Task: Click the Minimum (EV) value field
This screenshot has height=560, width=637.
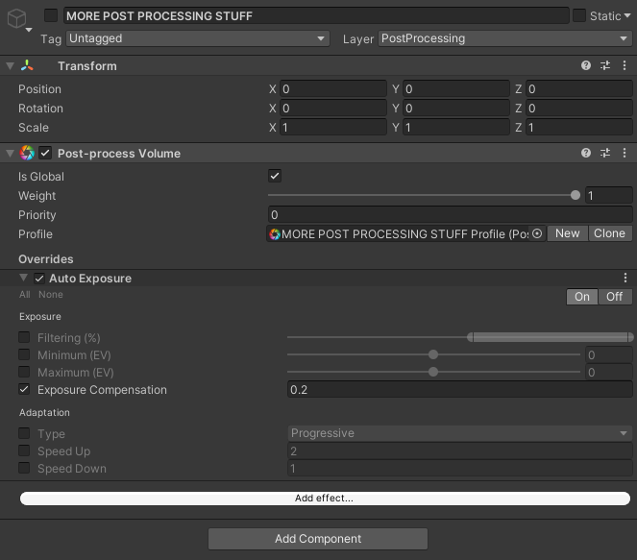Action: point(608,355)
